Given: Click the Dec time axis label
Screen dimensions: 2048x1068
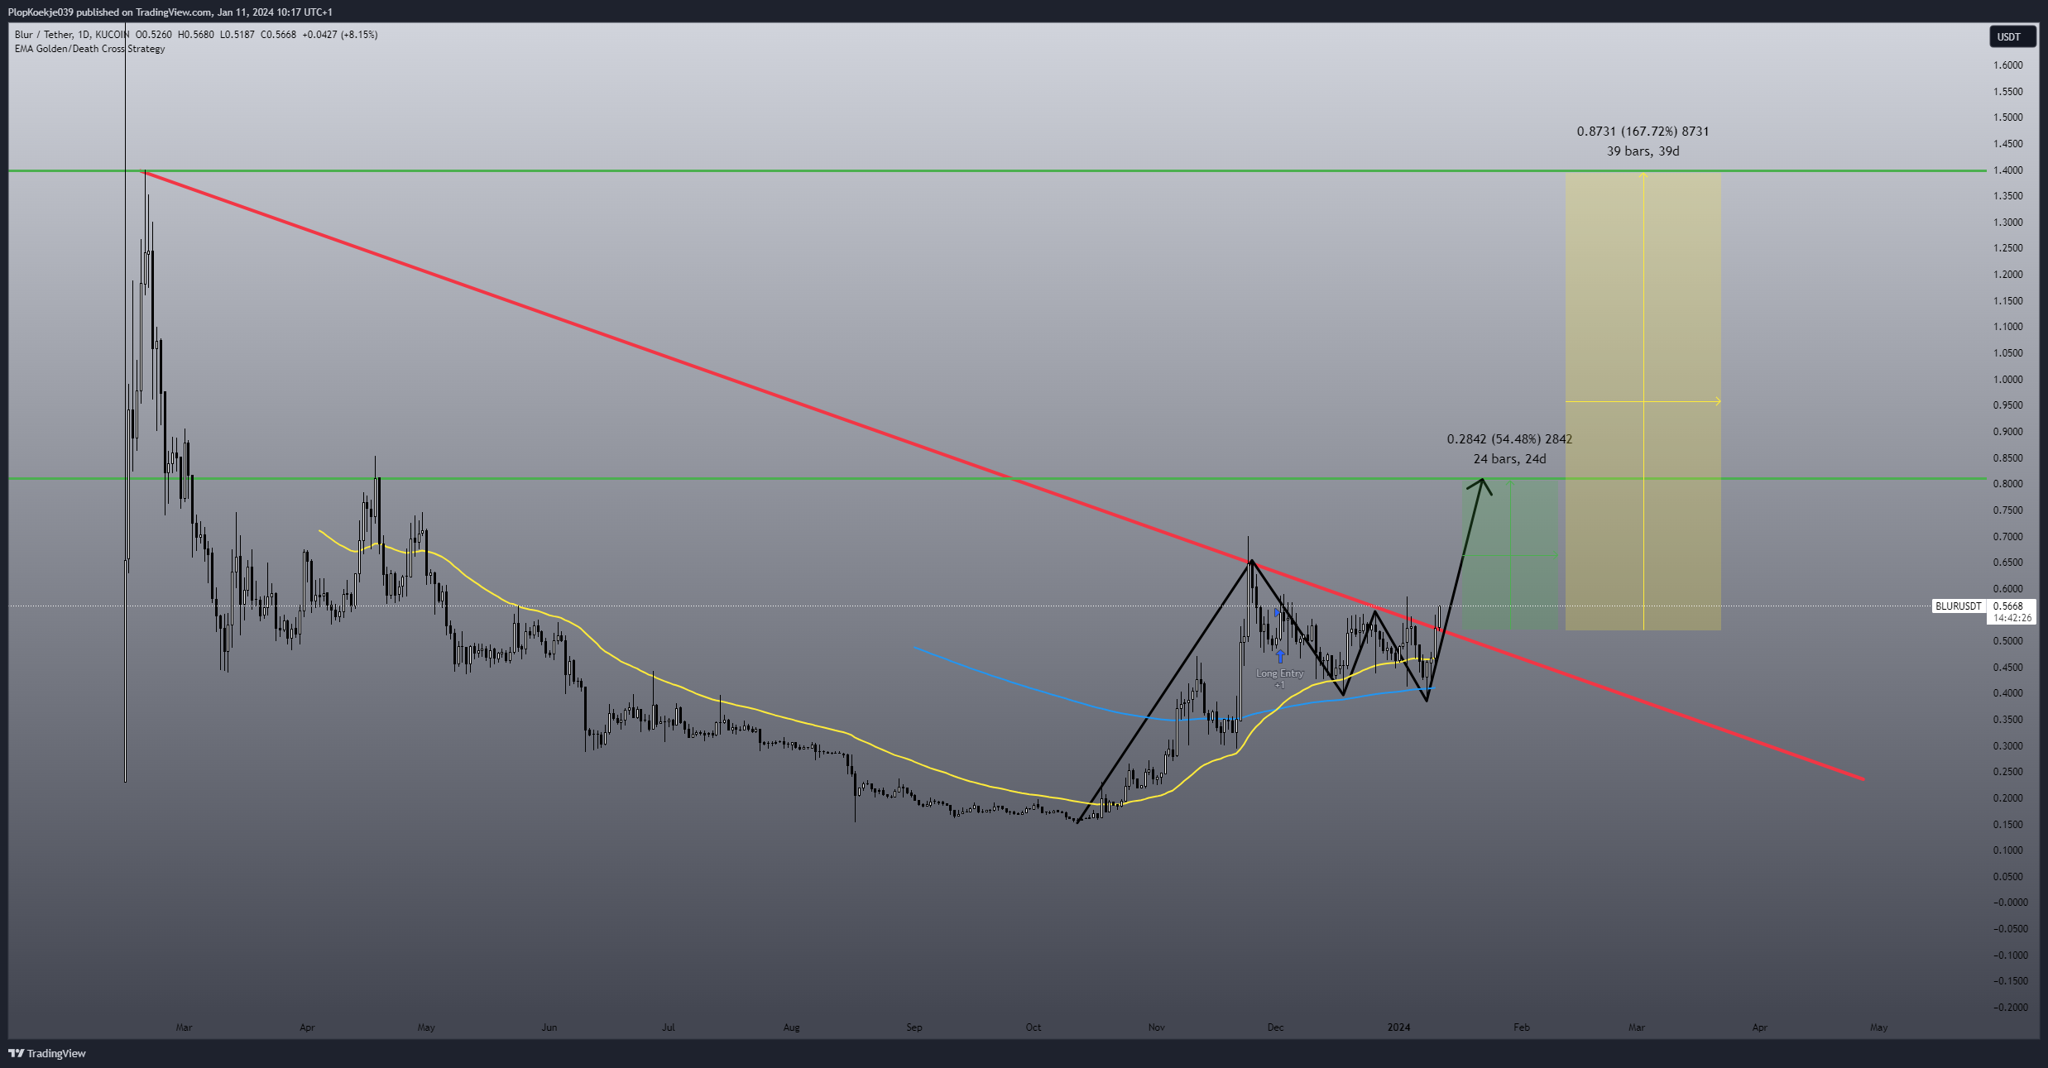Looking at the screenshot, I should click(1276, 1027).
